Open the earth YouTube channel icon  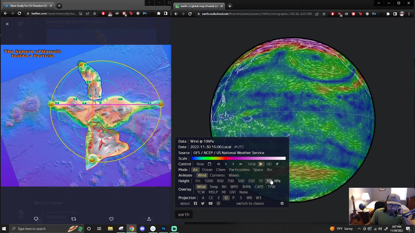(210, 204)
